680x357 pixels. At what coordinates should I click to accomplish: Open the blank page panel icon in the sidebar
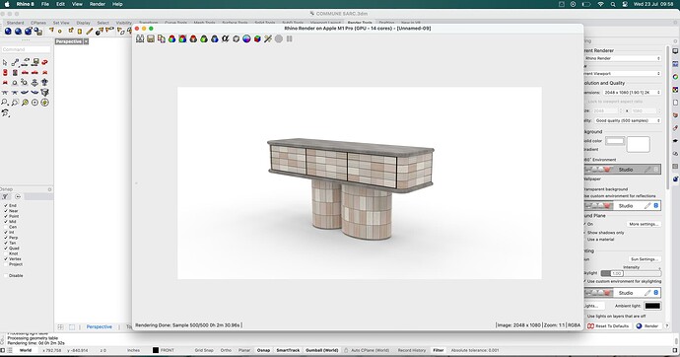click(x=675, y=103)
